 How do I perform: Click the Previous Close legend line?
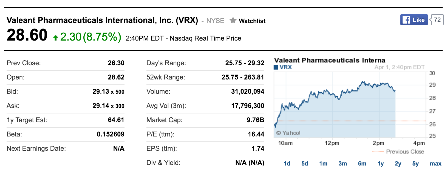point(378,152)
